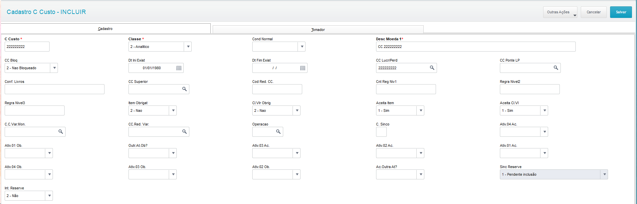637x204 pixels.
Task: Open the Cond Normal dropdown
Action: pyautogui.click(x=302, y=47)
